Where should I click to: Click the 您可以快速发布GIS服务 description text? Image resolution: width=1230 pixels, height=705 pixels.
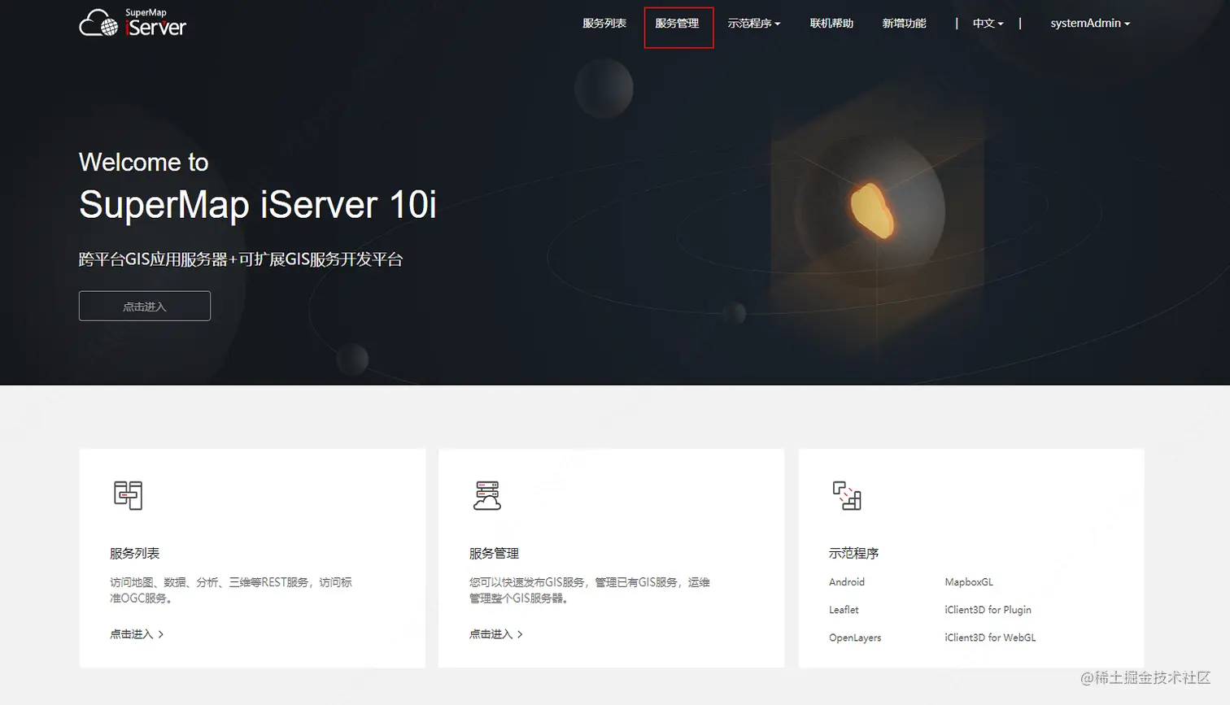coord(590,590)
